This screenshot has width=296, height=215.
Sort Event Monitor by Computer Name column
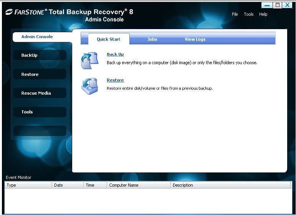139,185
